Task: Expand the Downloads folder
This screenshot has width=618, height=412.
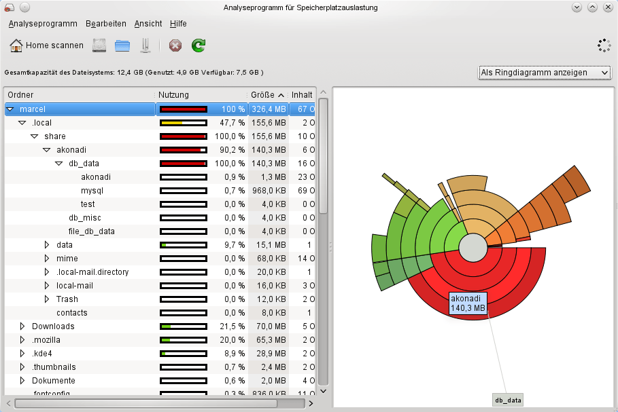Action: click(22, 326)
